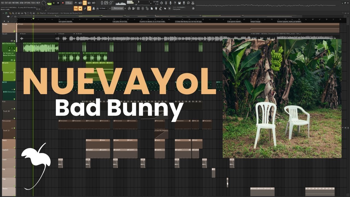Toggle wait for input before recording
This screenshot has width=350, height=197.
80,3
